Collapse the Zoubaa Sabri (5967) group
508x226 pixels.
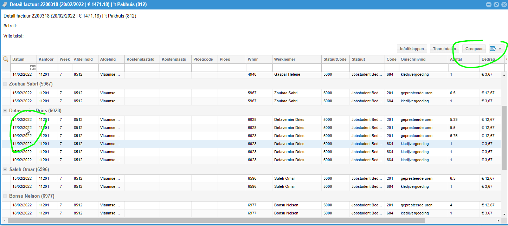(x=5, y=84)
